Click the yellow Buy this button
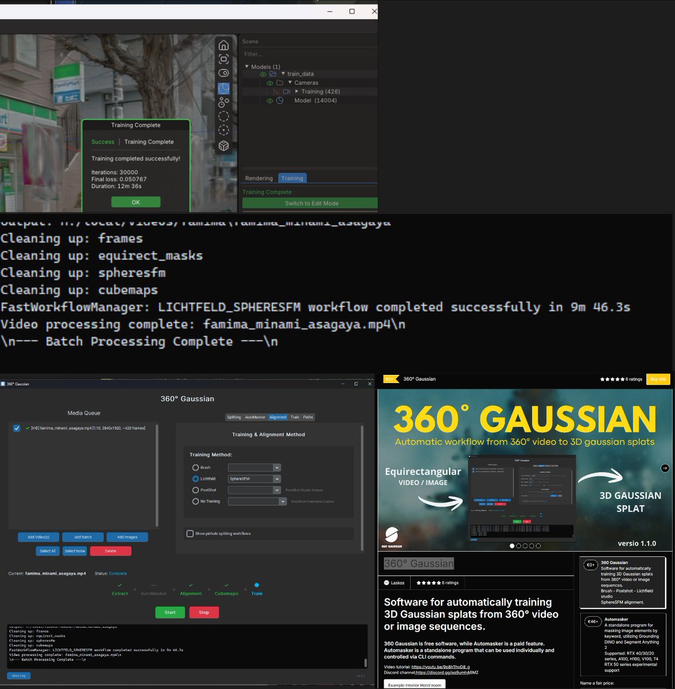The height and width of the screenshot is (689, 675). pyautogui.click(x=658, y=379)
